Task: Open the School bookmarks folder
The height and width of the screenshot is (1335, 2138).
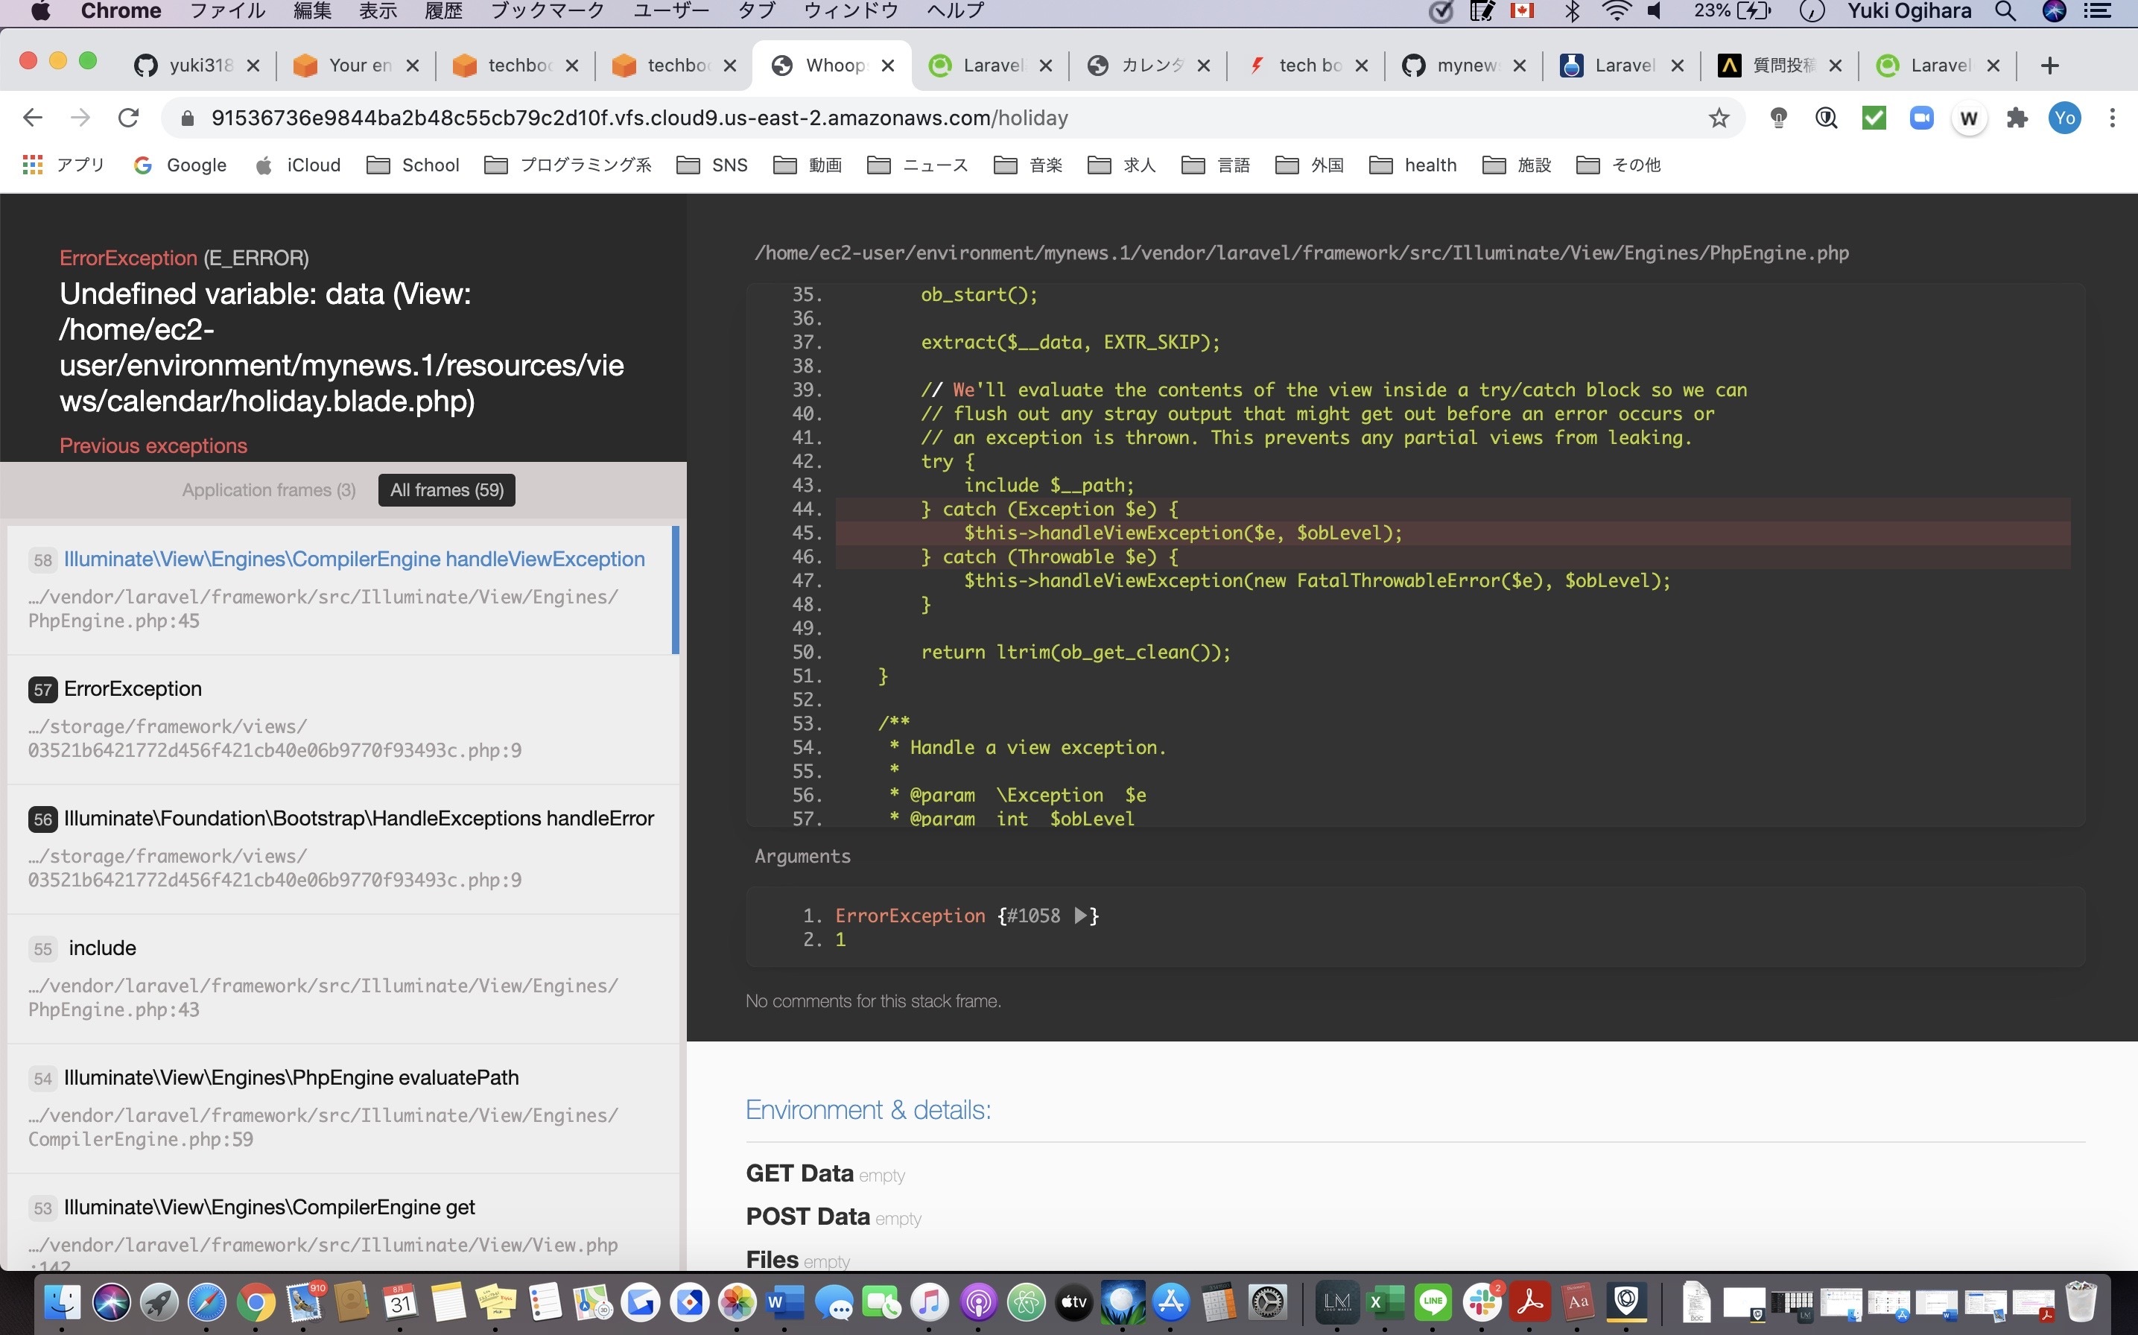Action: click(x=413, y=165)
